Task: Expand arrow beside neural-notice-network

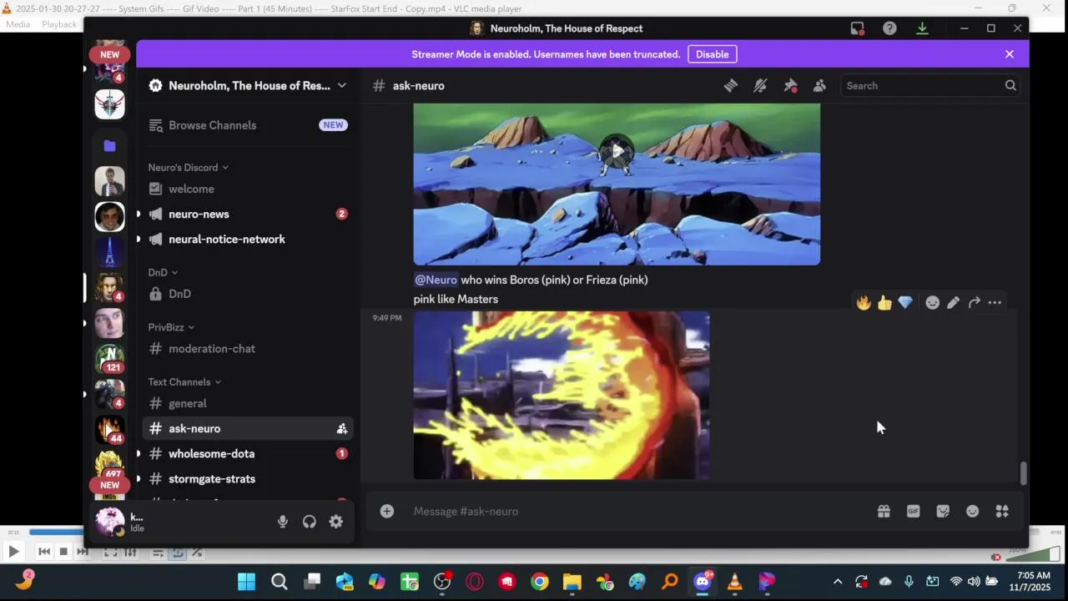Action: (139, 239)
